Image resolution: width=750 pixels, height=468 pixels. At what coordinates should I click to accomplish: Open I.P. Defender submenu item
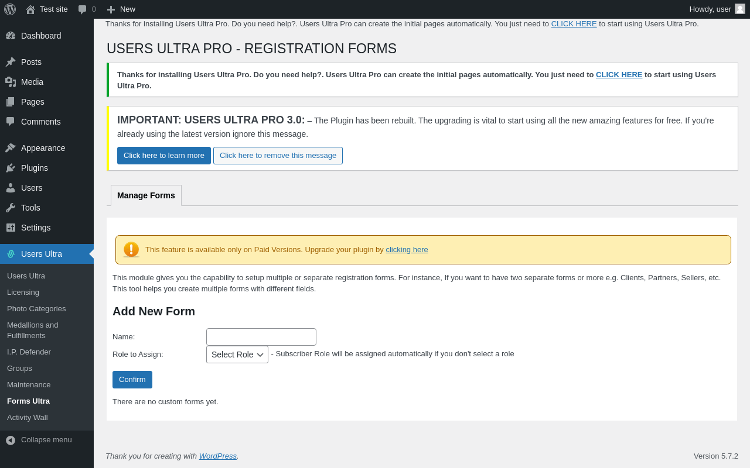pyautogui.click(x=29, y=352)
